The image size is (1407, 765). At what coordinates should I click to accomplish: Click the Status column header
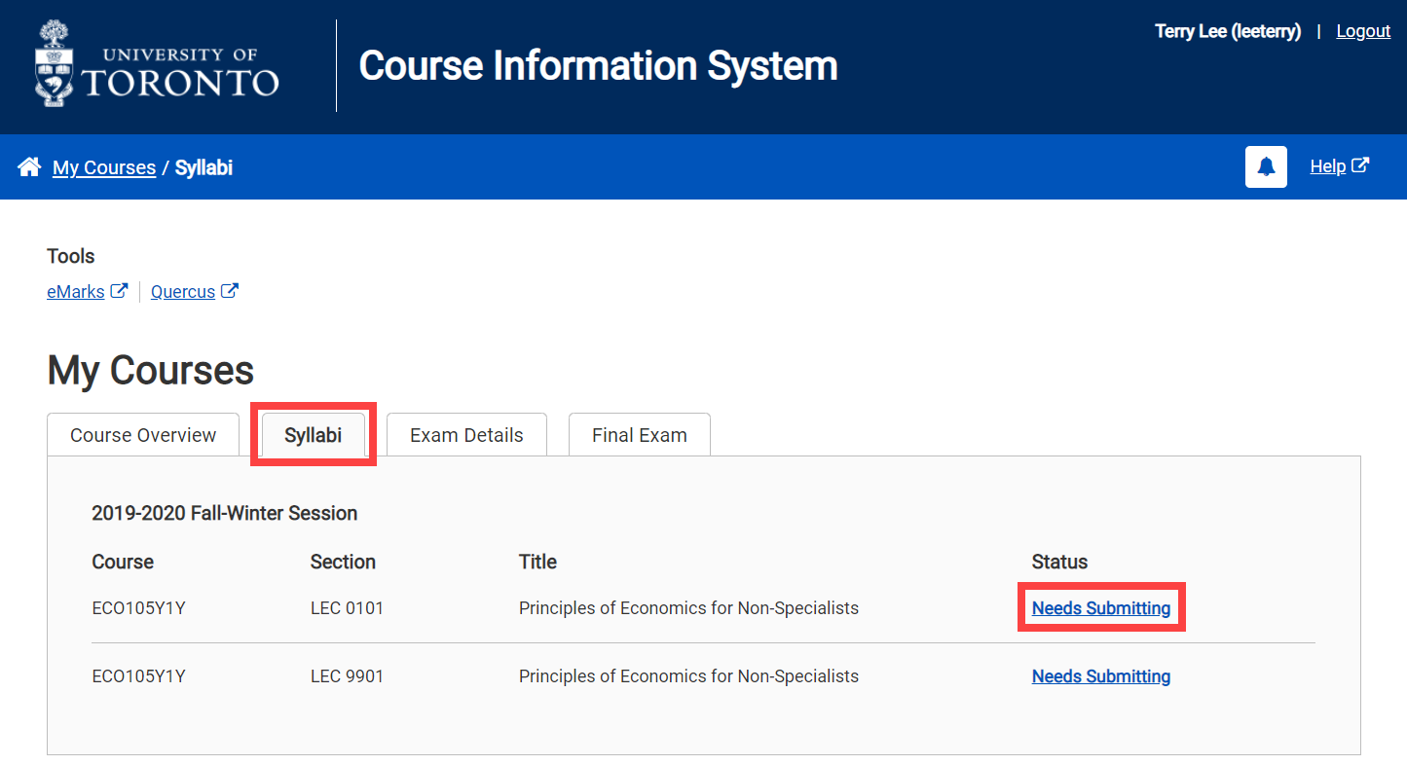1059,562
